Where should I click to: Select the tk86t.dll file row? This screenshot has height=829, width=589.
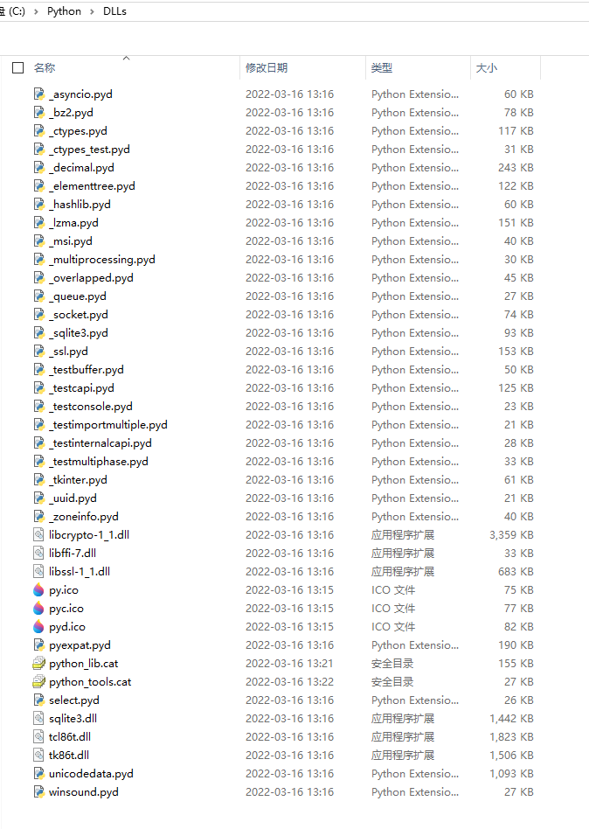coord(283,755)
